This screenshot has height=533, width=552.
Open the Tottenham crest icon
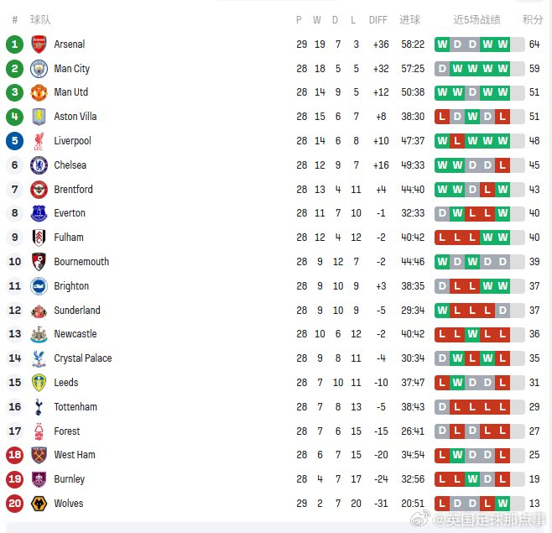[39, 407]
